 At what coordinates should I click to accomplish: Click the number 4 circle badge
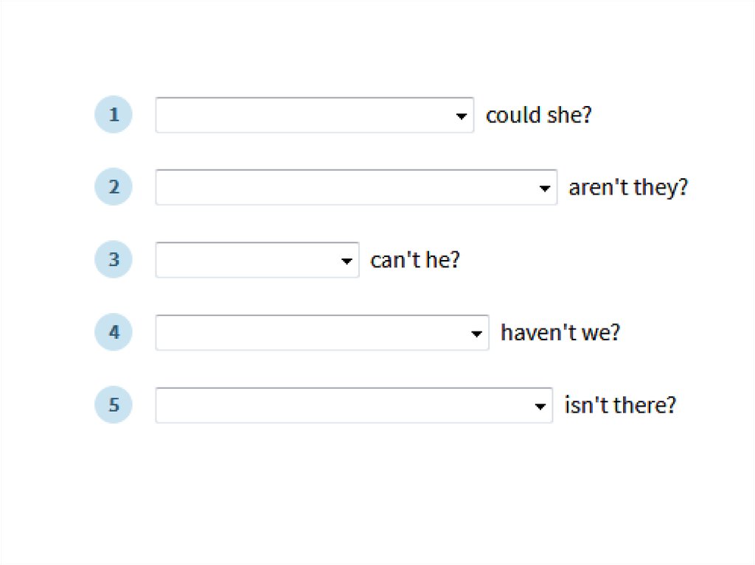pyautogui.click(x=114, y=332)
